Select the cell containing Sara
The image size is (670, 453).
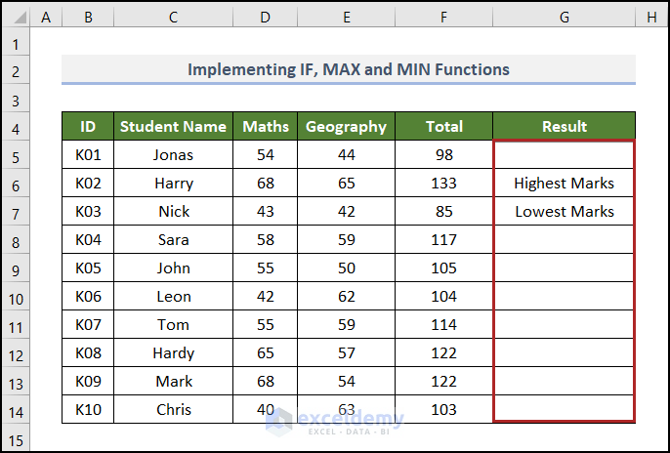click(x=173, y=239)
